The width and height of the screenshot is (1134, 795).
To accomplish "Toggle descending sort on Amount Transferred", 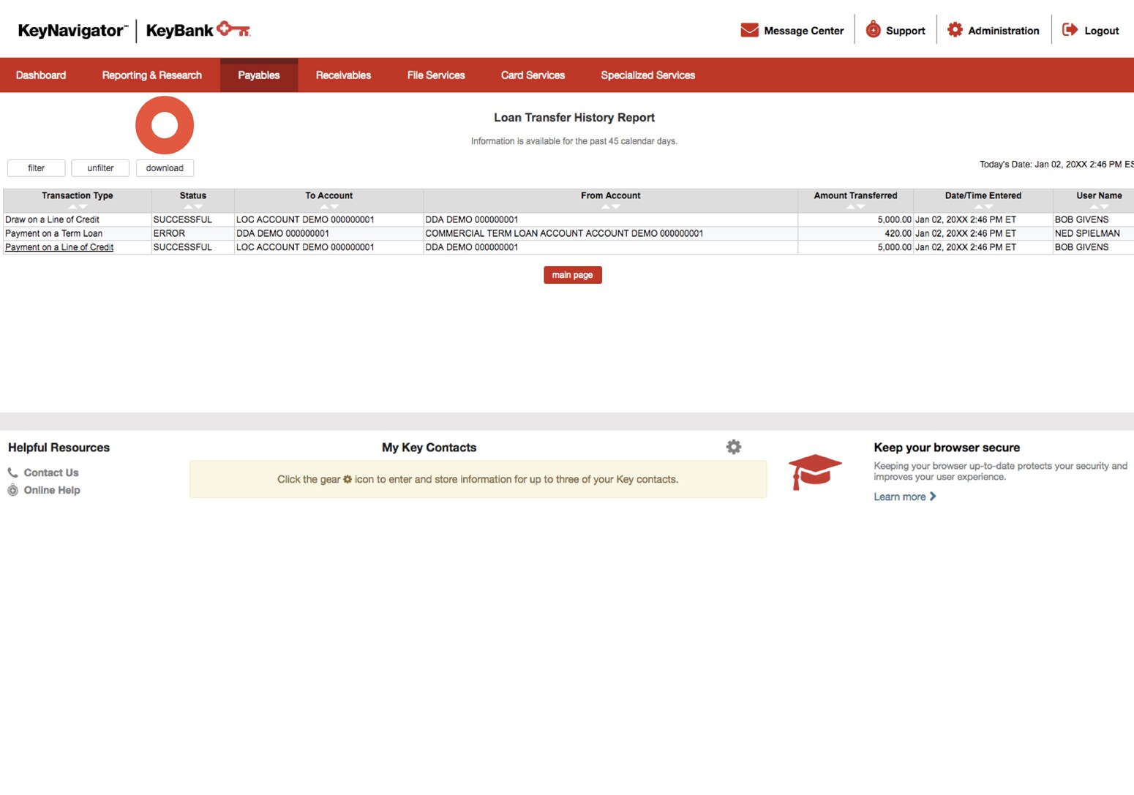I will 860,206.
